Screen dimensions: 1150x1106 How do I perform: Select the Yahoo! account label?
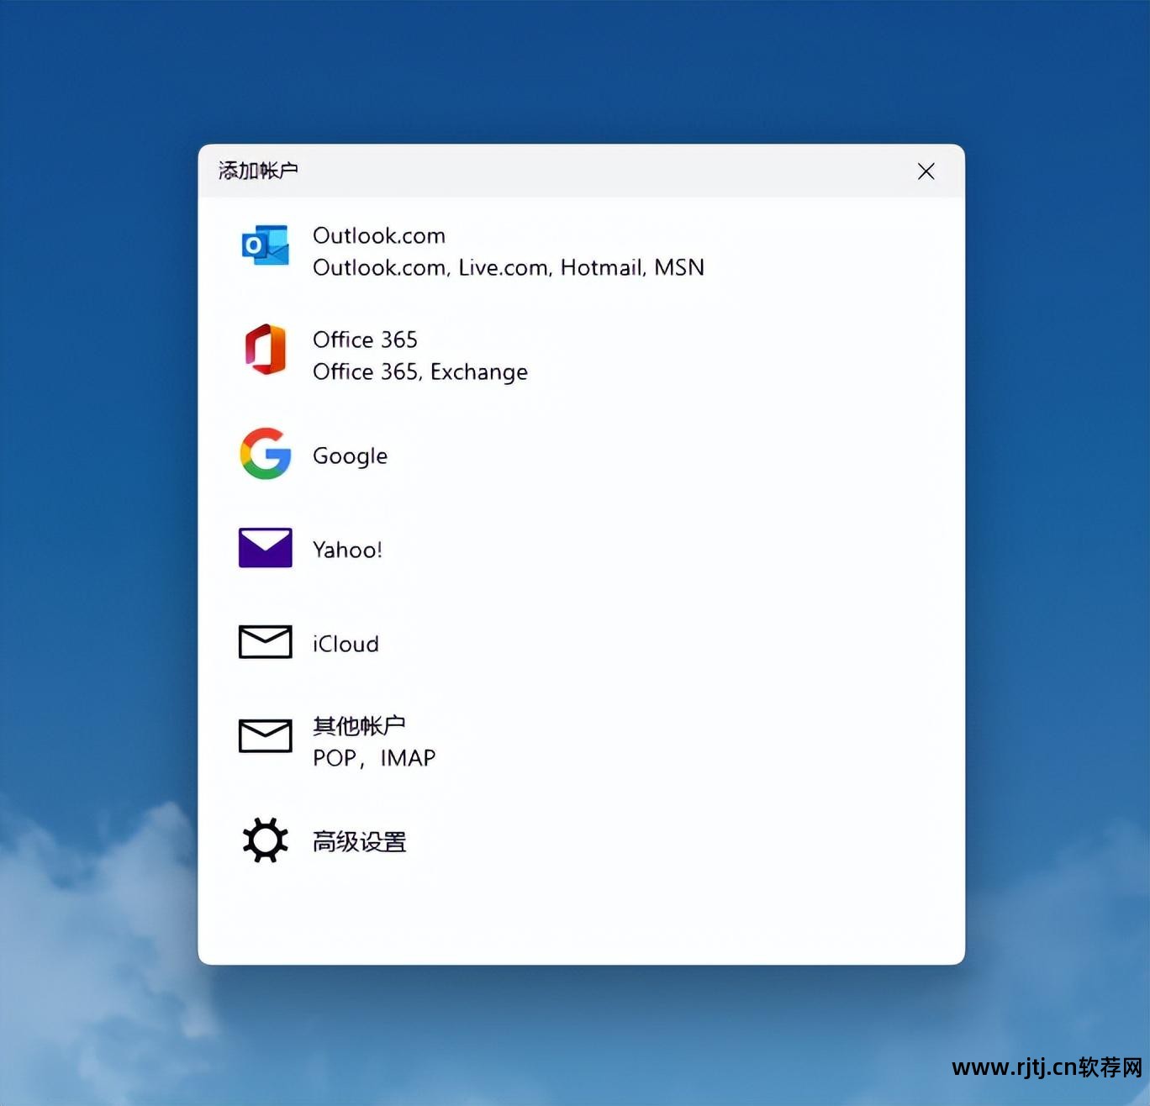pyautogui.click(x=347, y=550)
